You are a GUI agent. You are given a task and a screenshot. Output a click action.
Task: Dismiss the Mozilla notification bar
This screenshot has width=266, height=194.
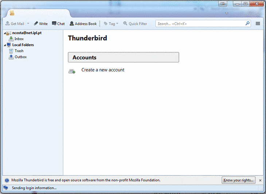(260, 181)
